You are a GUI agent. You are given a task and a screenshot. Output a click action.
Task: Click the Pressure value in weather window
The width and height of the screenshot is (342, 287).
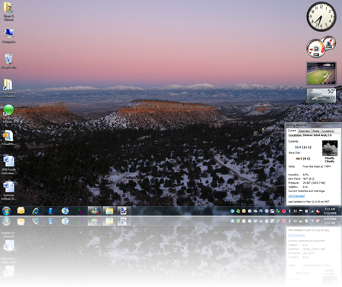[314, 183]
